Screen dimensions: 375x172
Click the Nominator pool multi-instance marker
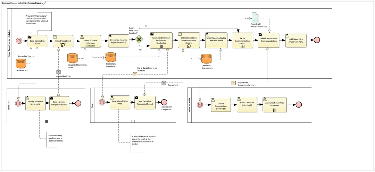click(x=46, y=121)
